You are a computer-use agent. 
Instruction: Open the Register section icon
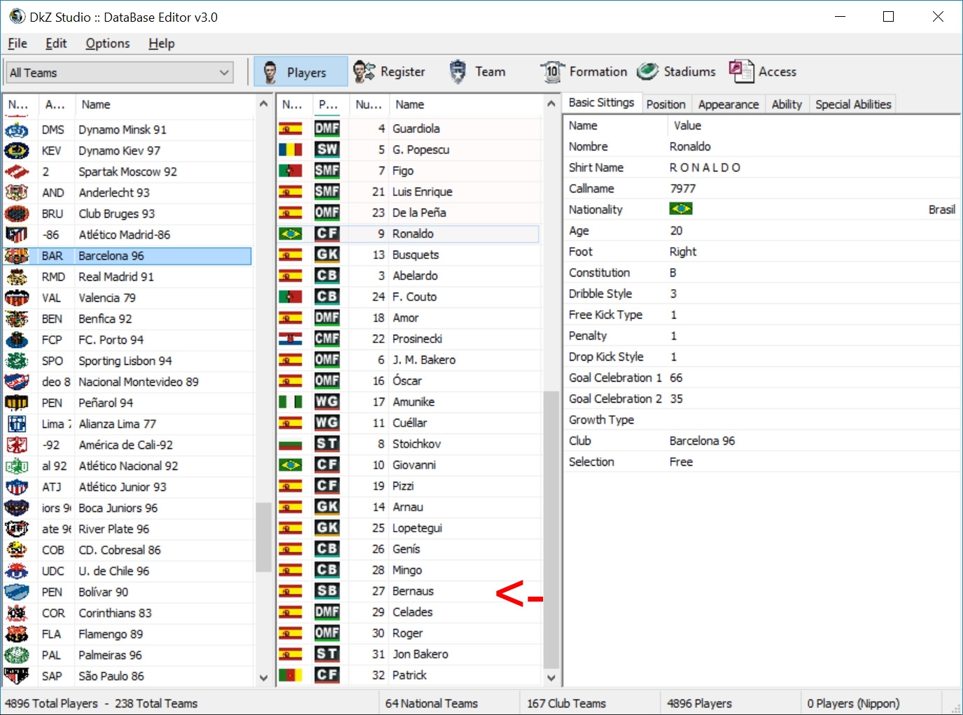364,71
